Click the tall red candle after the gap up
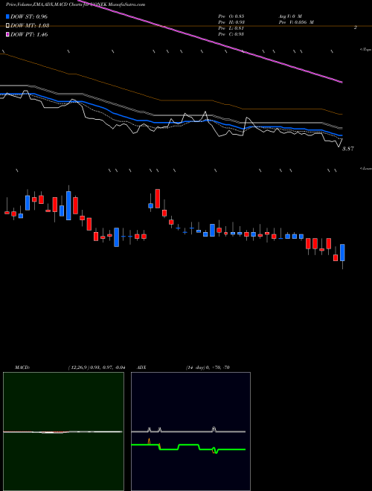The image size is (372, 491). [158, 199]
